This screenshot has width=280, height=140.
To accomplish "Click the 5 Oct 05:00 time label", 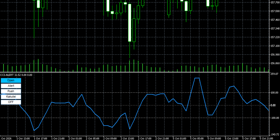I will pyautogui.click(x=197, y=139).
